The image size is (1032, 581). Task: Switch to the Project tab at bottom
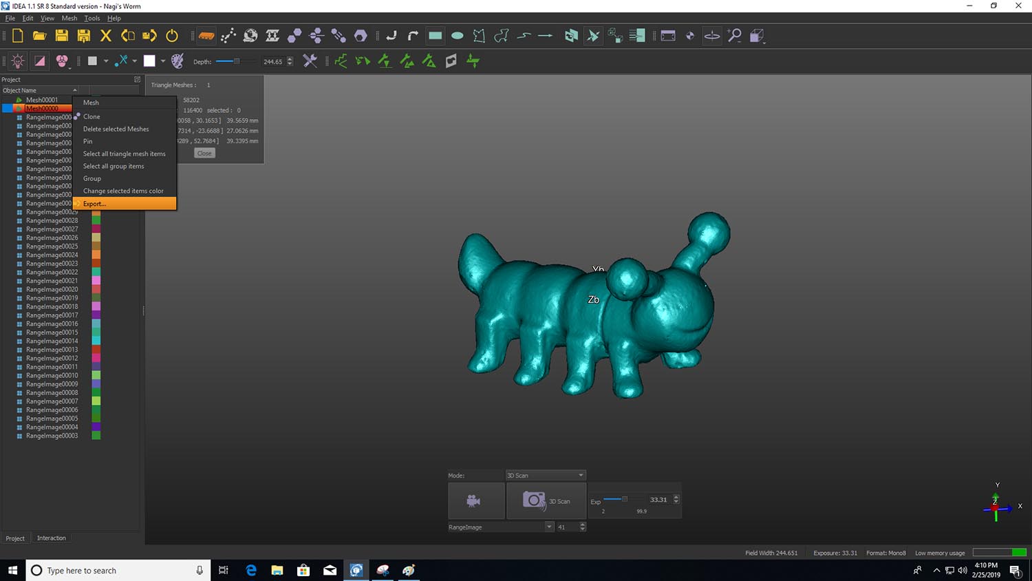point(15,538)
